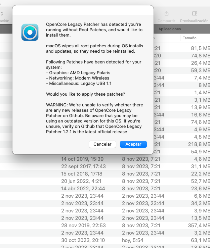Click the 7,4 MB size cell

click(x=202, y=78)
